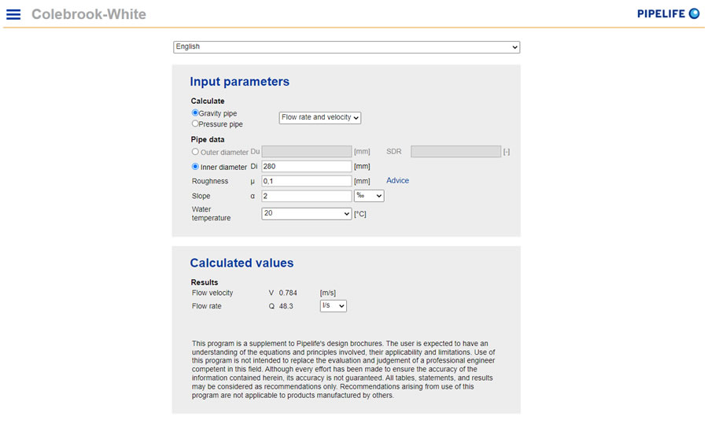Click the Slope value input field

coord(307,196)
